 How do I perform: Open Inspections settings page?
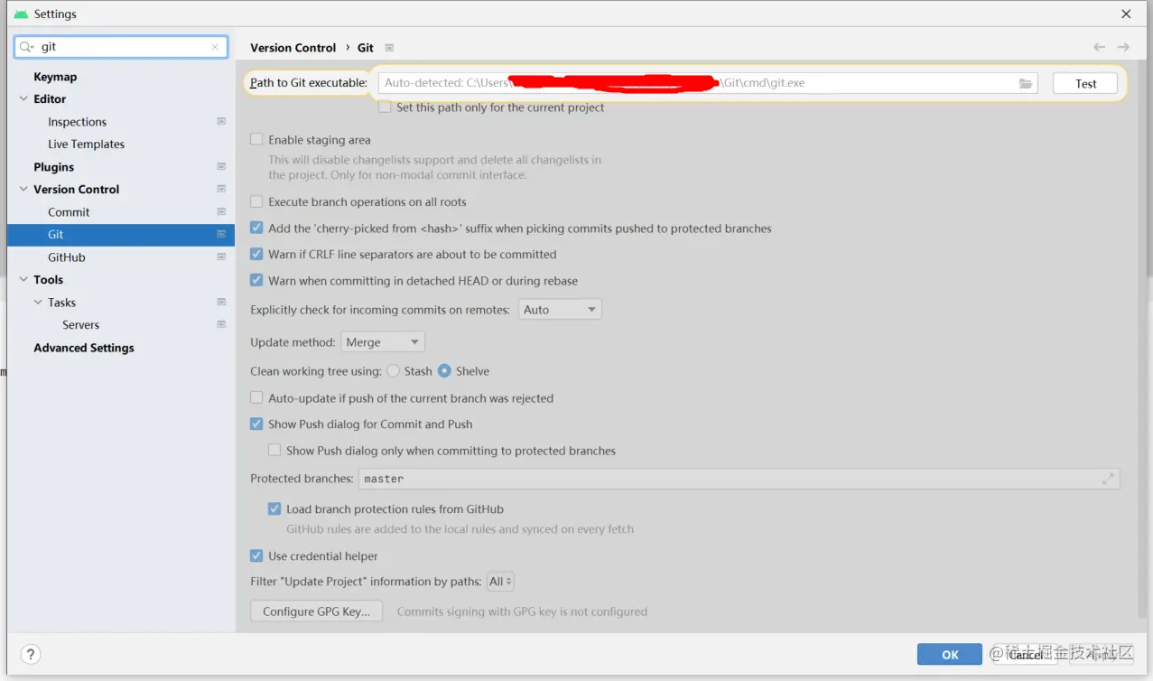(77, 122)
